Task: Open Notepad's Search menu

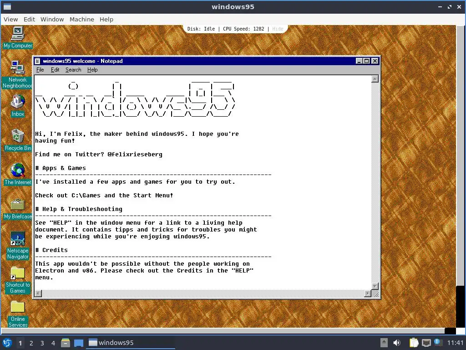Action: pyautogui.click(x=73, y=70)
